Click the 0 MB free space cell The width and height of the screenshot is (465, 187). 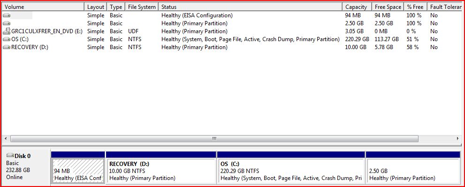(382, 31)
